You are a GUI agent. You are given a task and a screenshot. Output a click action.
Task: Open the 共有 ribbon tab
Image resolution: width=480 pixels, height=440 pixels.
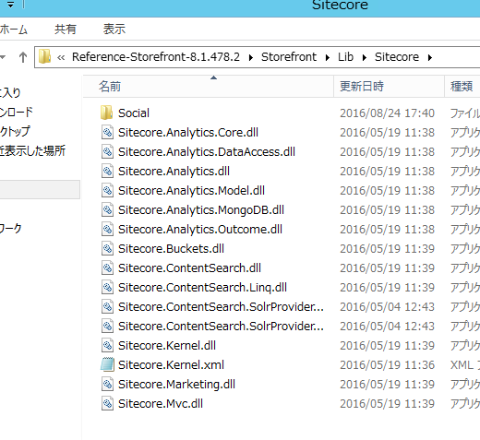(x=66, y=30)
